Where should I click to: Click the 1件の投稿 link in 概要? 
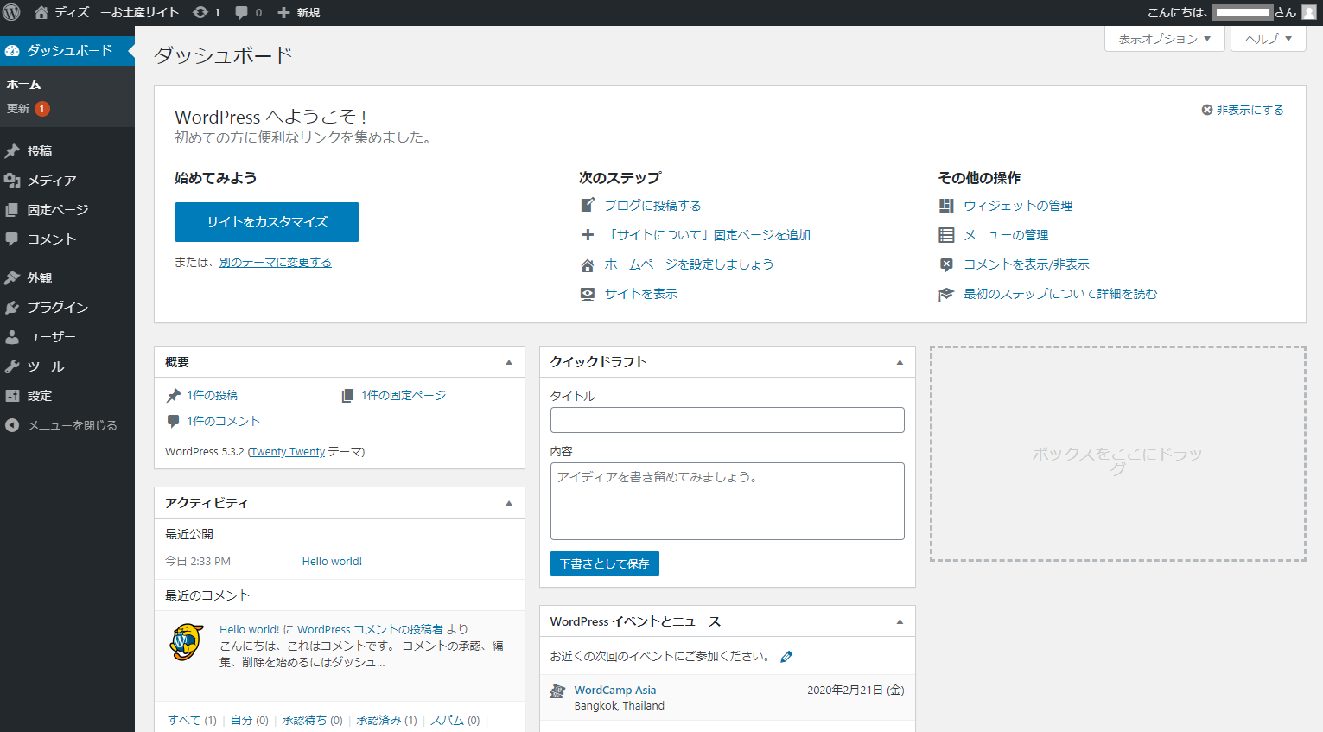tap(213, 396)
